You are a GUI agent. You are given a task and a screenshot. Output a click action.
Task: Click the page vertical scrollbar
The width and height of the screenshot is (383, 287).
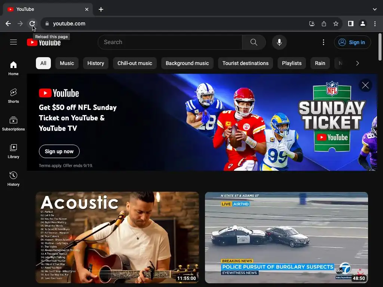(x=380, y=47)
